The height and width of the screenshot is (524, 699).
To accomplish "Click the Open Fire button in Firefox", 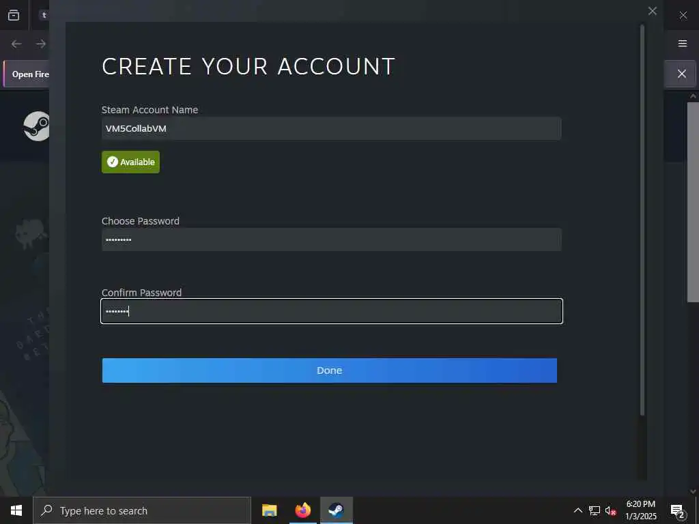I will pyautogui.click(x=27, y=74).
